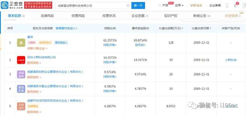
Task: Click the Qcc 企查查 logo
Action: tap(12, 5)
